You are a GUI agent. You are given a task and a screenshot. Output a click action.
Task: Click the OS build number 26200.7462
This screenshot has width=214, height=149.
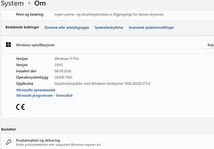64,77
